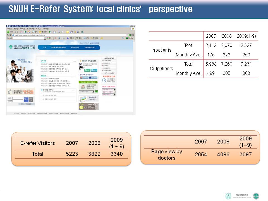This screenshot has height=201, width=268.
Task: Click the Mail envelope icon in browser toolbar
Action: pyautogui.click(x=54, y=32)
